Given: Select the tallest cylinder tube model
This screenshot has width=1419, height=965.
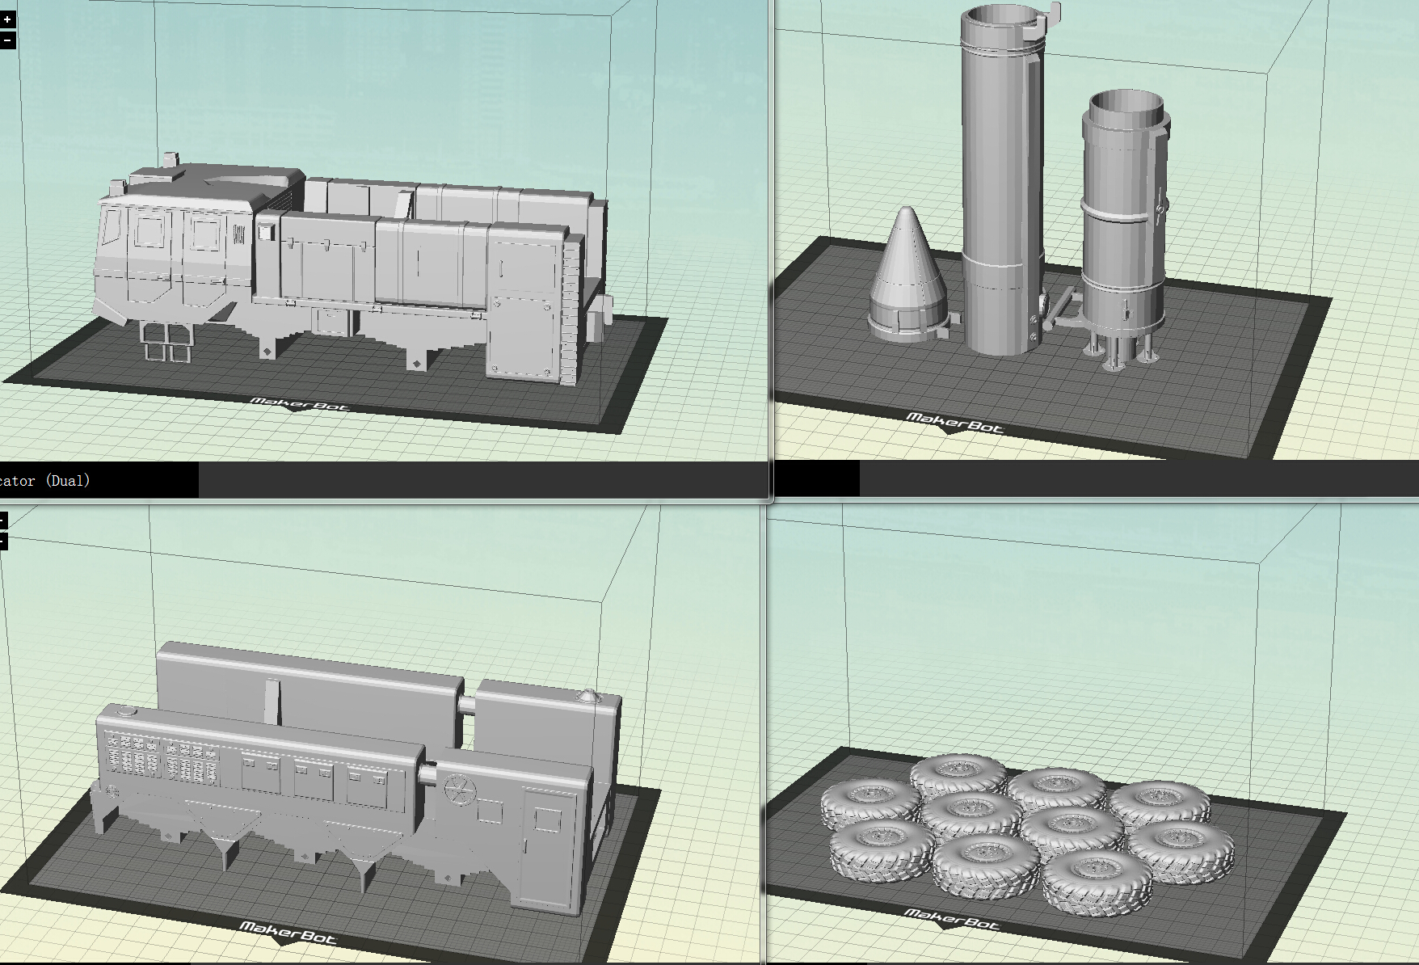Looking at the screenshot, I should [x=1002, y=178].
